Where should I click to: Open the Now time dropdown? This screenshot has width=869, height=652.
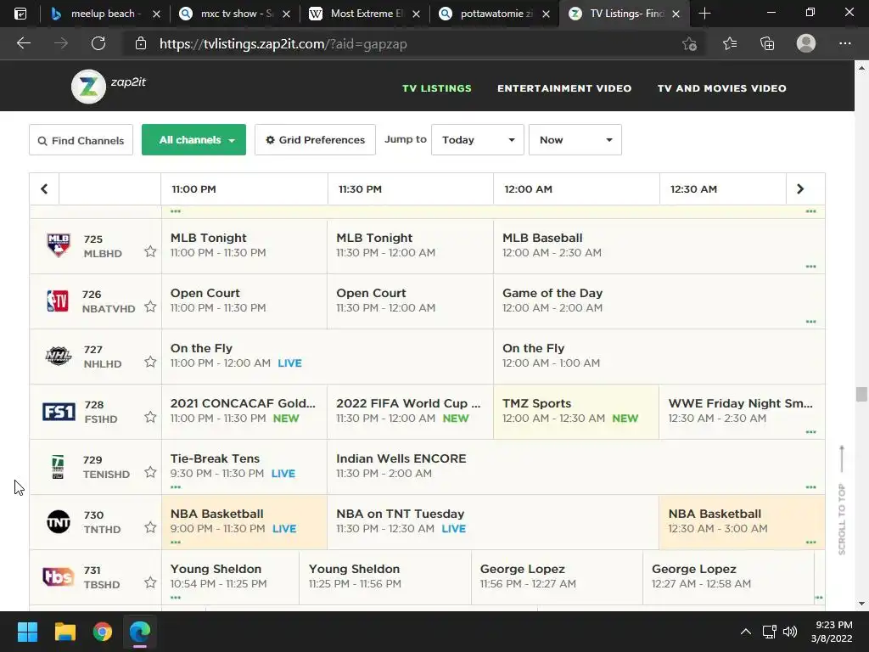tap(575, 140)
